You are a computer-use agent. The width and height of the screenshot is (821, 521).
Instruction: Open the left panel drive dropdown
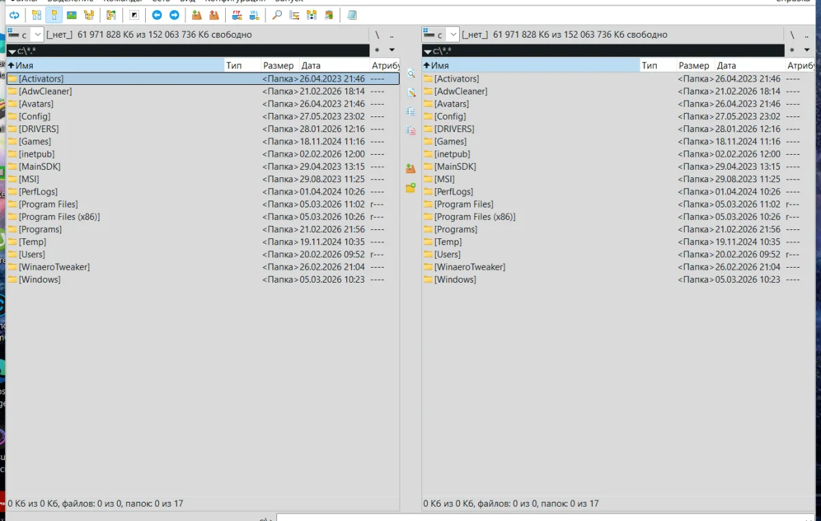point(37,35)
